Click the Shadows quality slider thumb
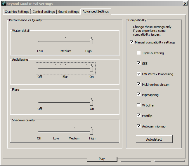This screenshot has width=189, height=166. point(92,131)
